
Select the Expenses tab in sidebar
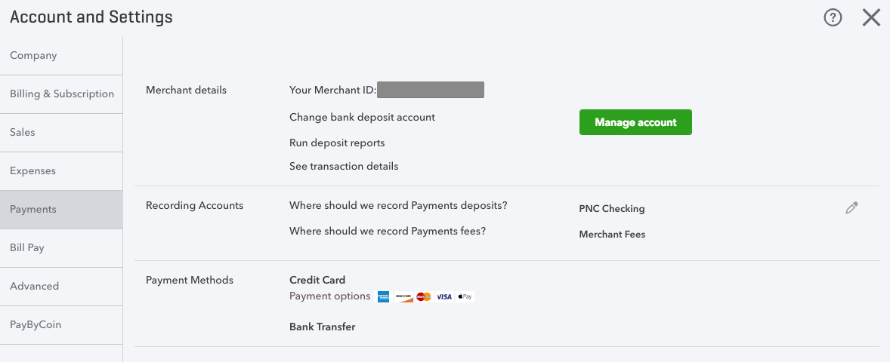[61, 171]
